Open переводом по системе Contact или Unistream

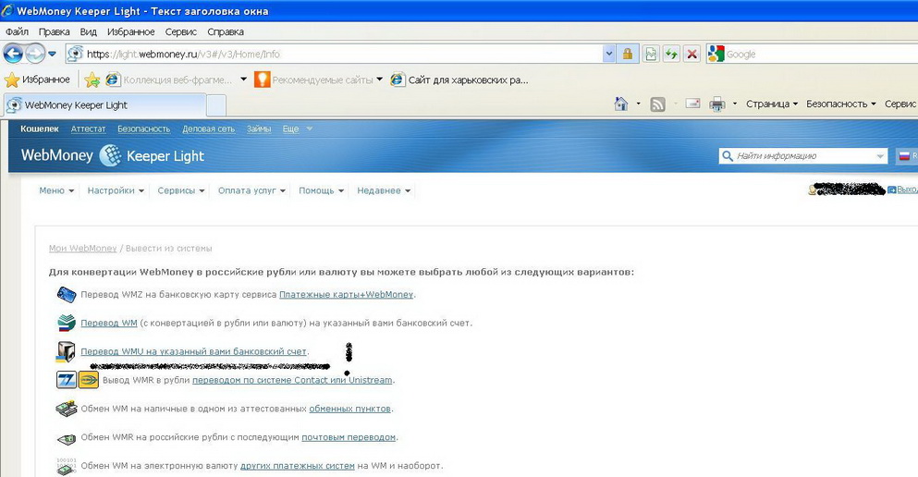tap(292, 381)
